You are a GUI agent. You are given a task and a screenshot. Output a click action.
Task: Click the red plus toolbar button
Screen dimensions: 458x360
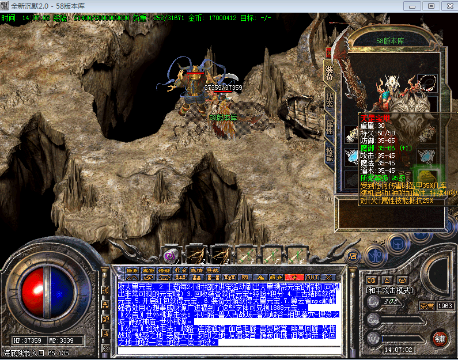[294, 278]
